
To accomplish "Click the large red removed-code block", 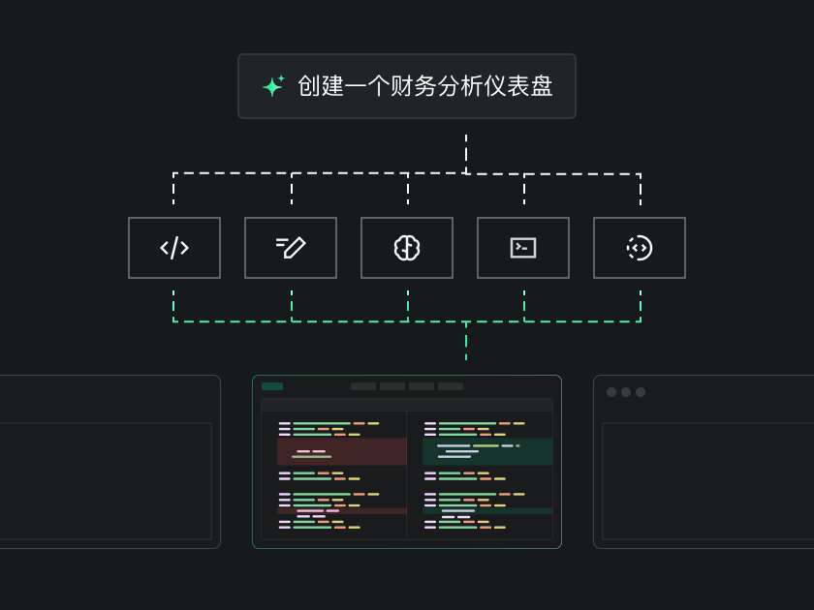I will [342, 451].
